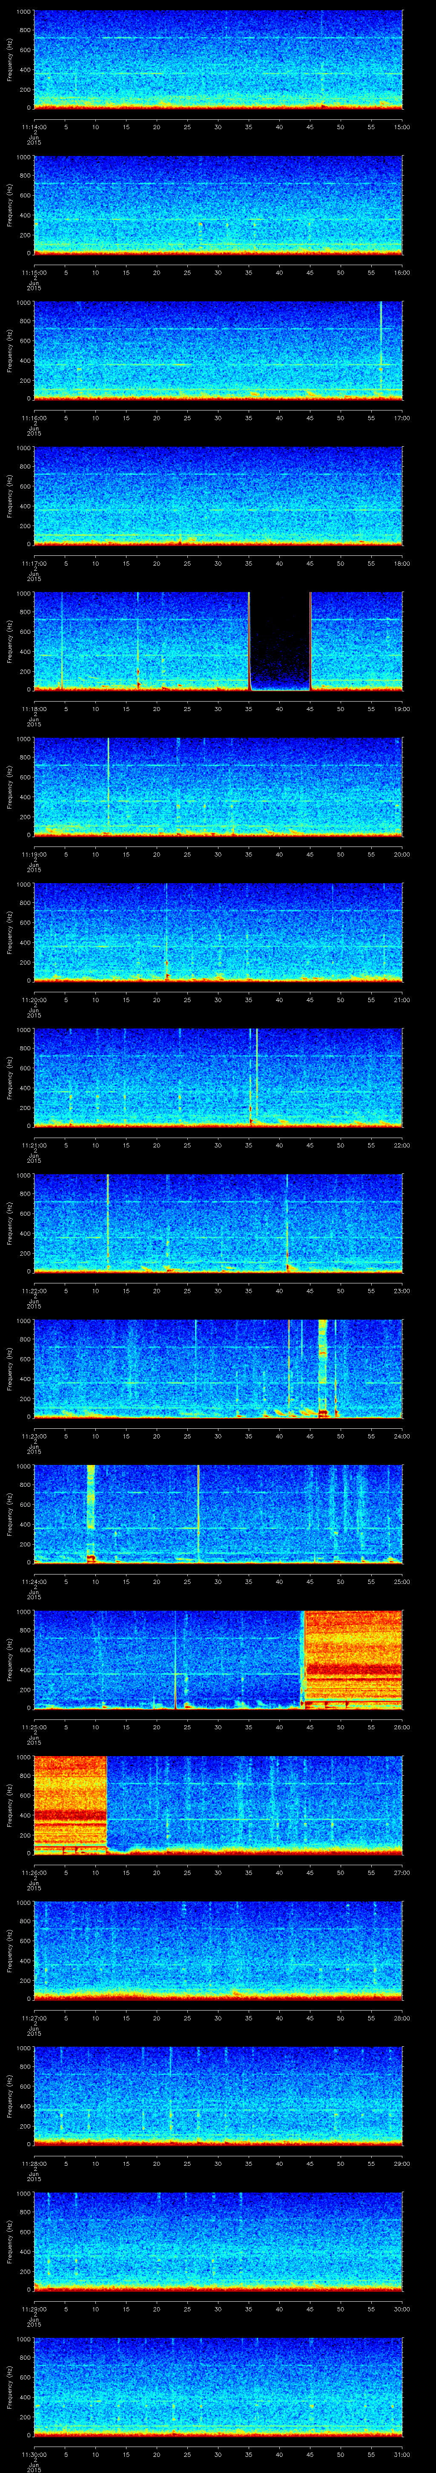436x2473 pixels.
Task: Click the 11:29:00 time axis label
Action: pyautogui.click(x=34, y=2309)
